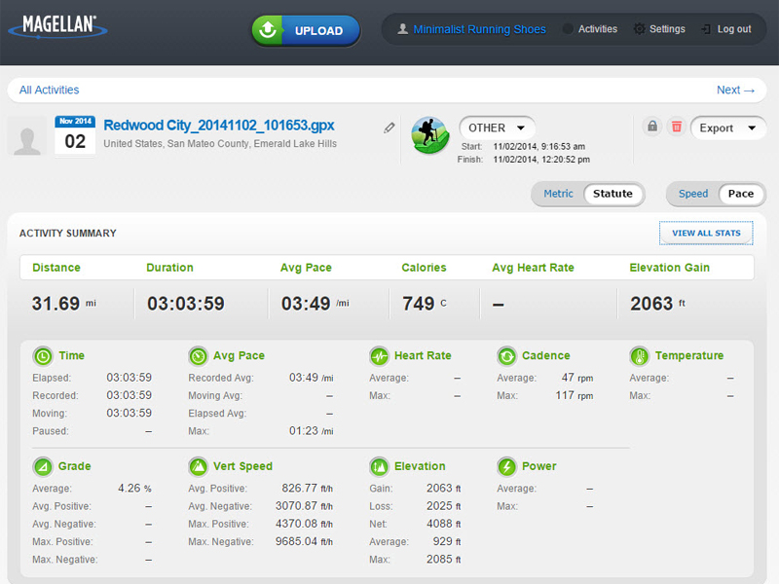Switch display to Pace
The image size is (779, 584).
coord(741,194)
